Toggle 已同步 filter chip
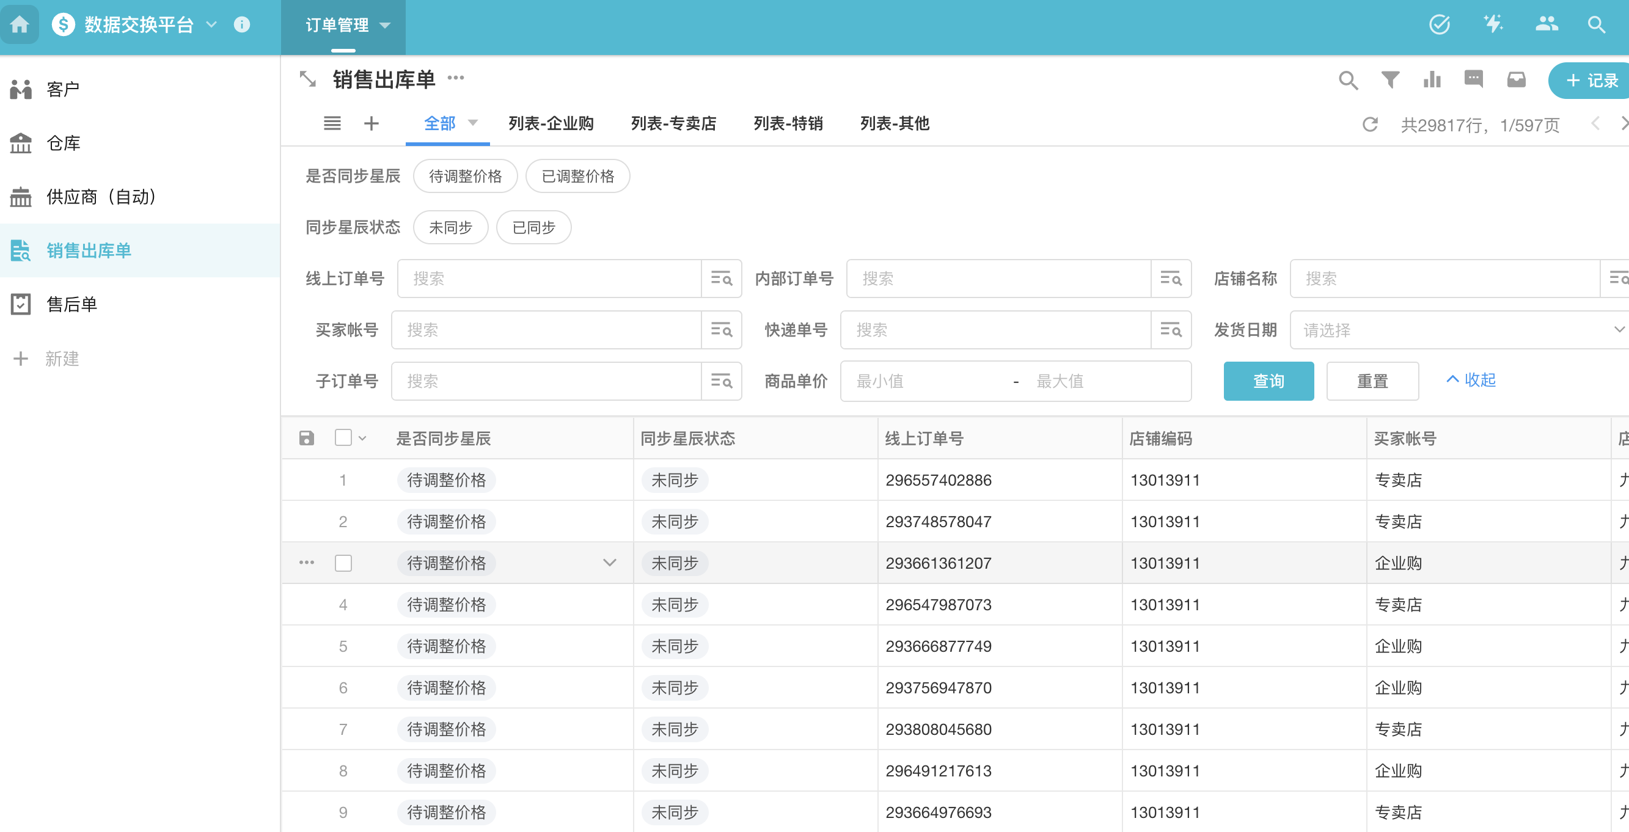The height and width of the screenshot is (832, 1629). pyautogui.click(x=533, y=227)
